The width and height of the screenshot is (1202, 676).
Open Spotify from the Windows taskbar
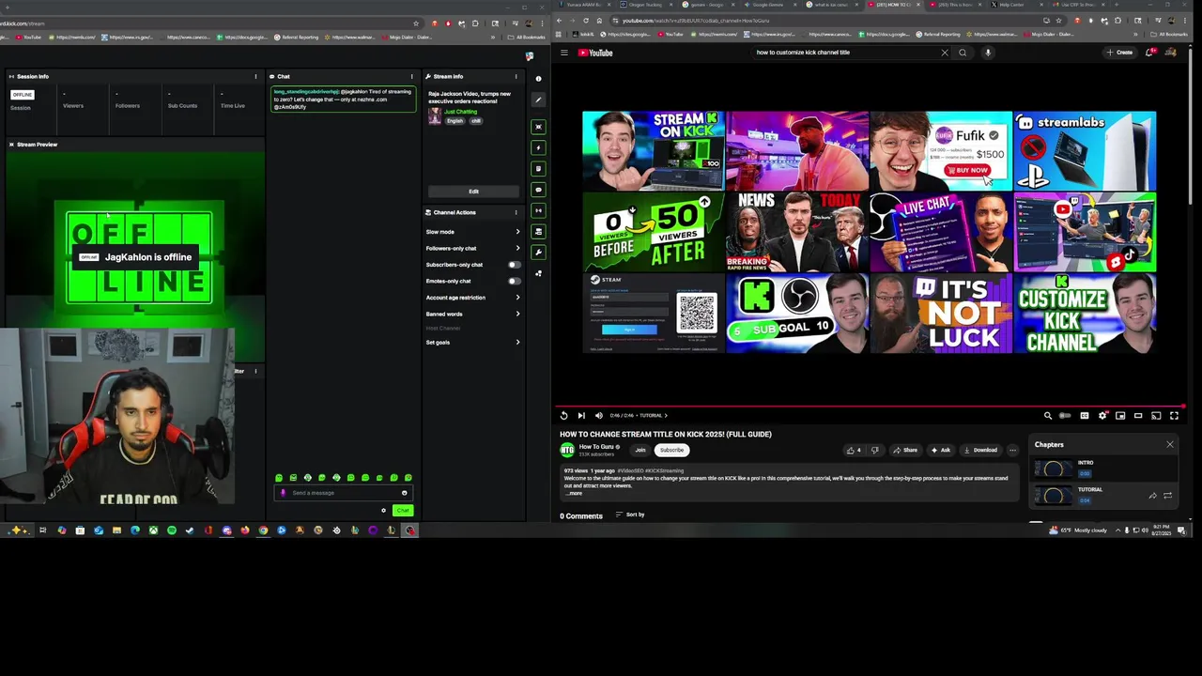point(172,530)
